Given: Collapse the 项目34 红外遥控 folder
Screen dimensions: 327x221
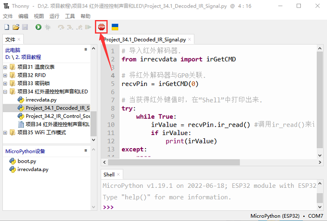Looking at the screenshot, I should coord(5,92).
